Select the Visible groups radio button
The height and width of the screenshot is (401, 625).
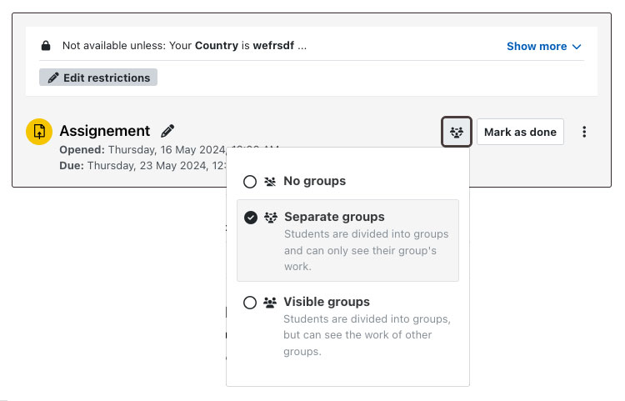(x=250, y=303)
